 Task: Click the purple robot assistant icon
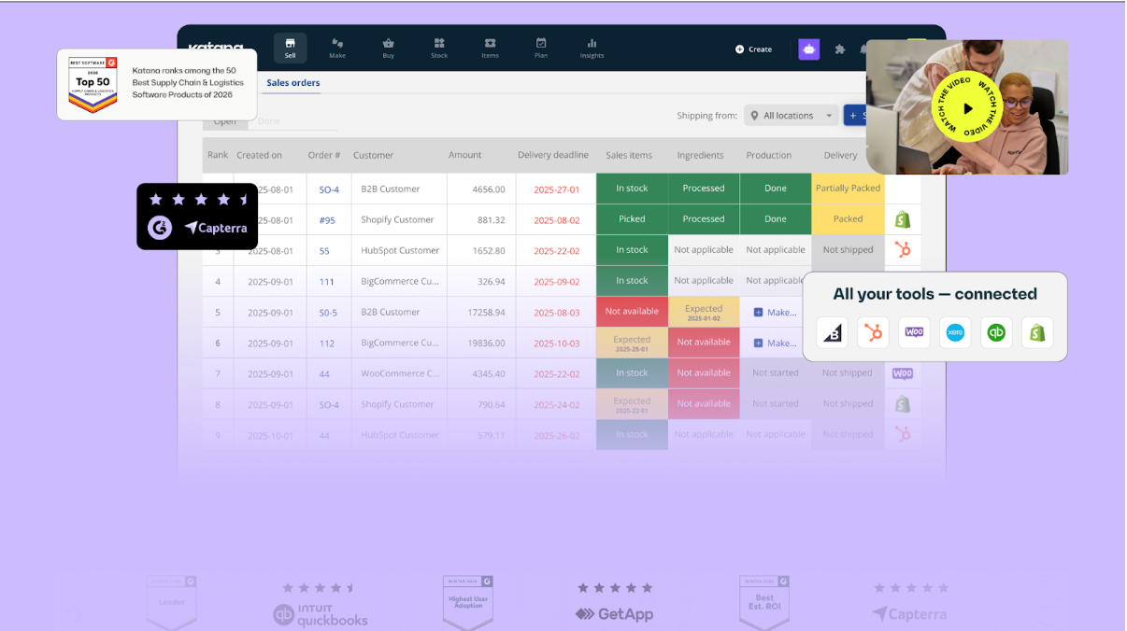[x=808, y=49]
